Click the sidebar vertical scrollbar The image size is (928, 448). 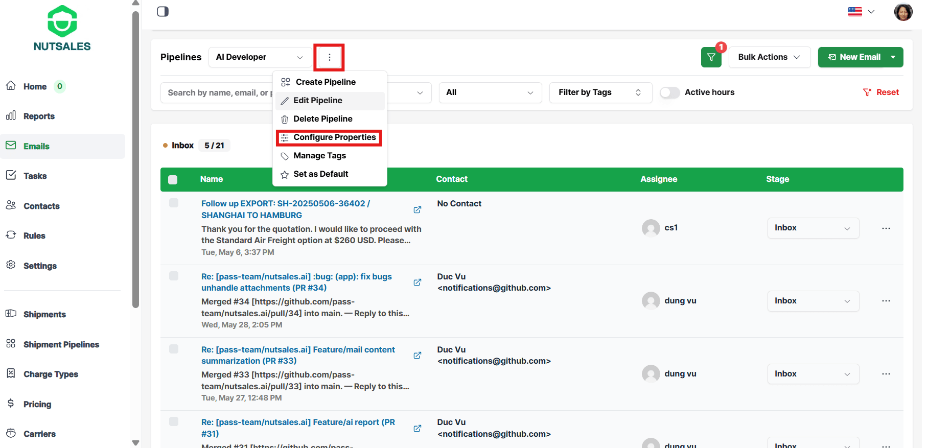coord(135,159)
